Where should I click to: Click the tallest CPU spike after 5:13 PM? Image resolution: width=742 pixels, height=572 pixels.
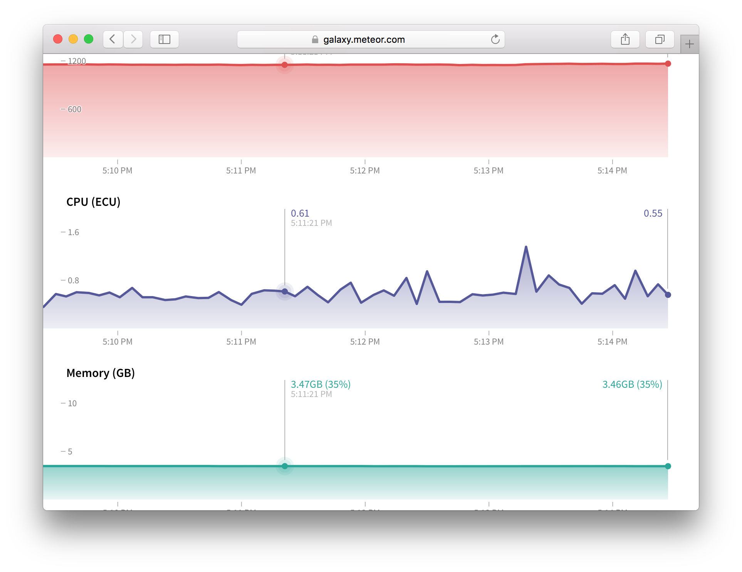tap(526, 247)
